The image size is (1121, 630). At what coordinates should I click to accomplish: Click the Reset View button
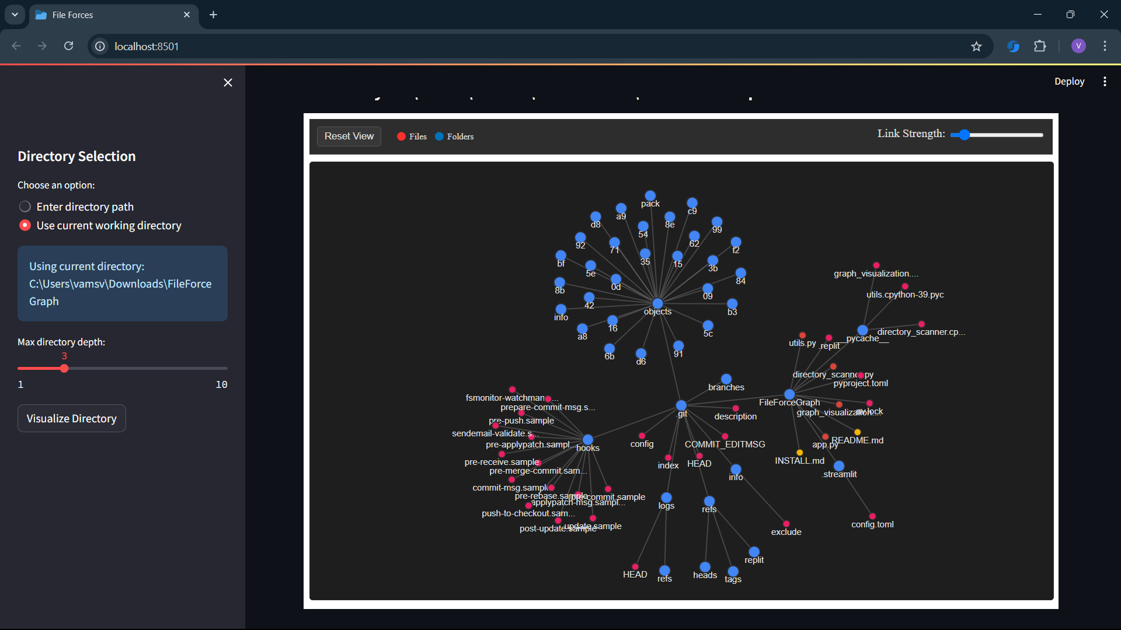349,136
